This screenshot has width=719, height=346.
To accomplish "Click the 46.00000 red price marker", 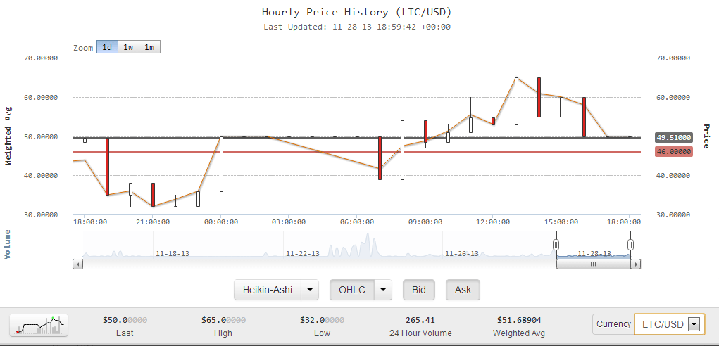I will click(x=674, y=151).
